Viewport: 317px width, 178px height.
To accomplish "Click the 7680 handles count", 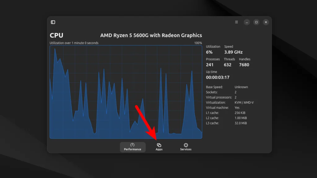I will pyautogui.click(x=244, y=65).
